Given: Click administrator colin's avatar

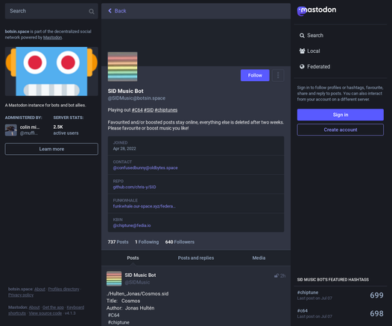Looking at the screenshot, I should coord(11,130).
